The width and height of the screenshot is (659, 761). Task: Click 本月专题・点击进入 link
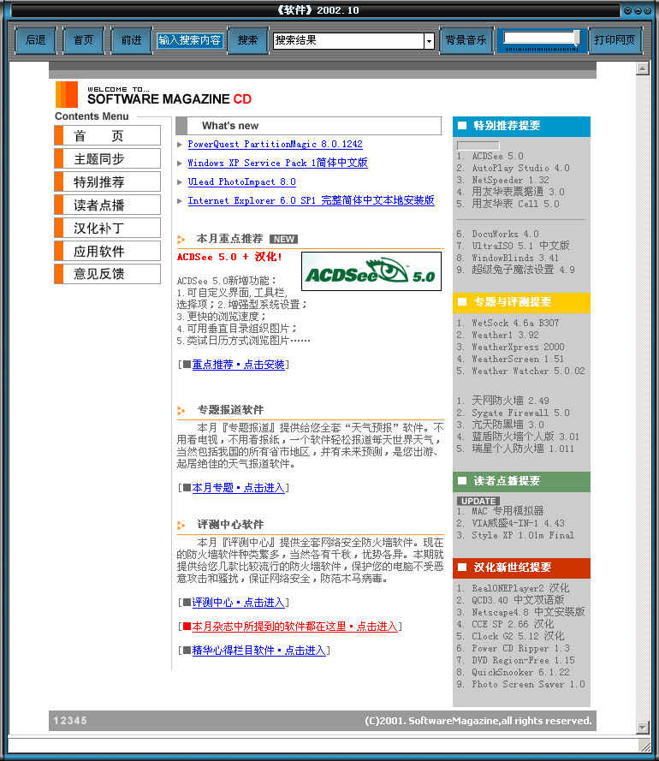click(238, 488)
